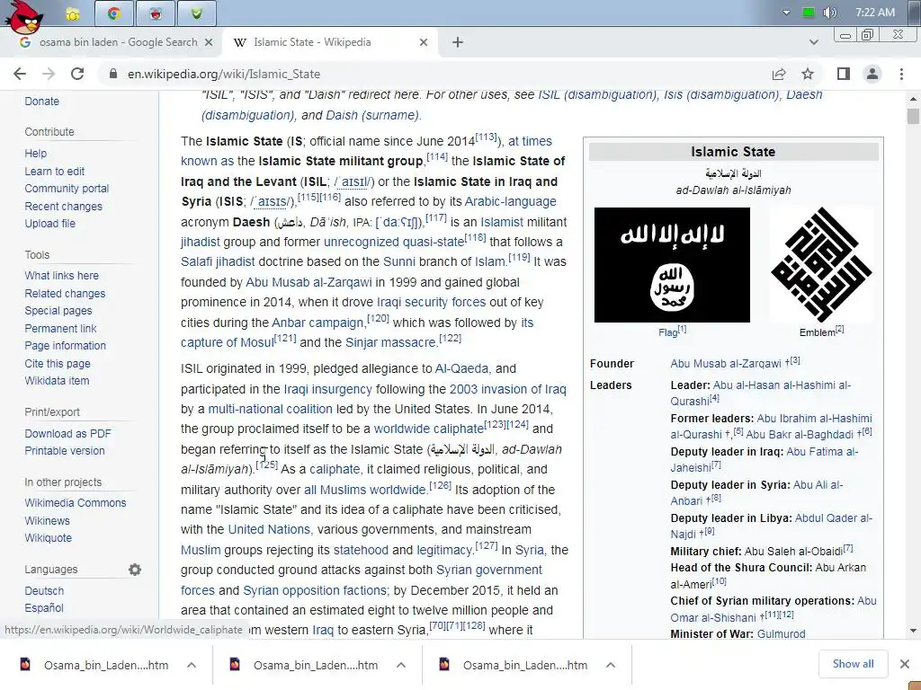Open Chrome three-dot menu

(901, 74)
